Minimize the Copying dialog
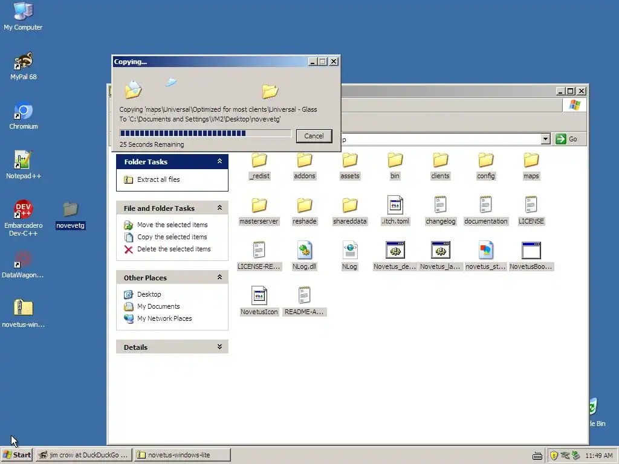 [313, 62]
